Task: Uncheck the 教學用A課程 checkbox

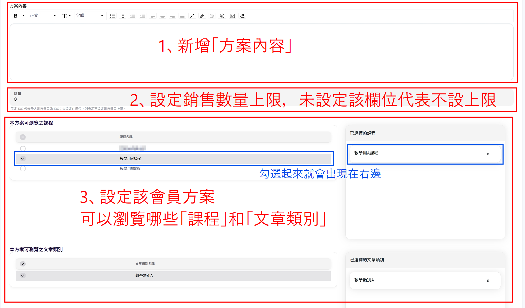Action: [x=23, y=158]
